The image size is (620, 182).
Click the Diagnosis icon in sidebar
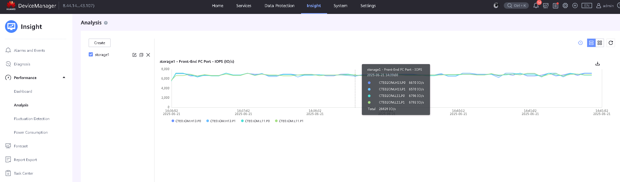pyautogui.click(x=8, y=64)
